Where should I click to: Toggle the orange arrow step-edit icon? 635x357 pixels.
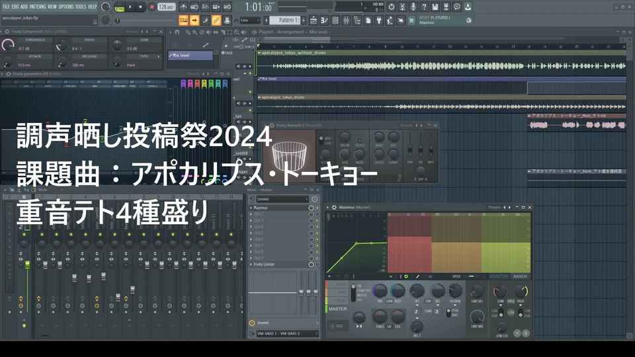click(194, 20)
